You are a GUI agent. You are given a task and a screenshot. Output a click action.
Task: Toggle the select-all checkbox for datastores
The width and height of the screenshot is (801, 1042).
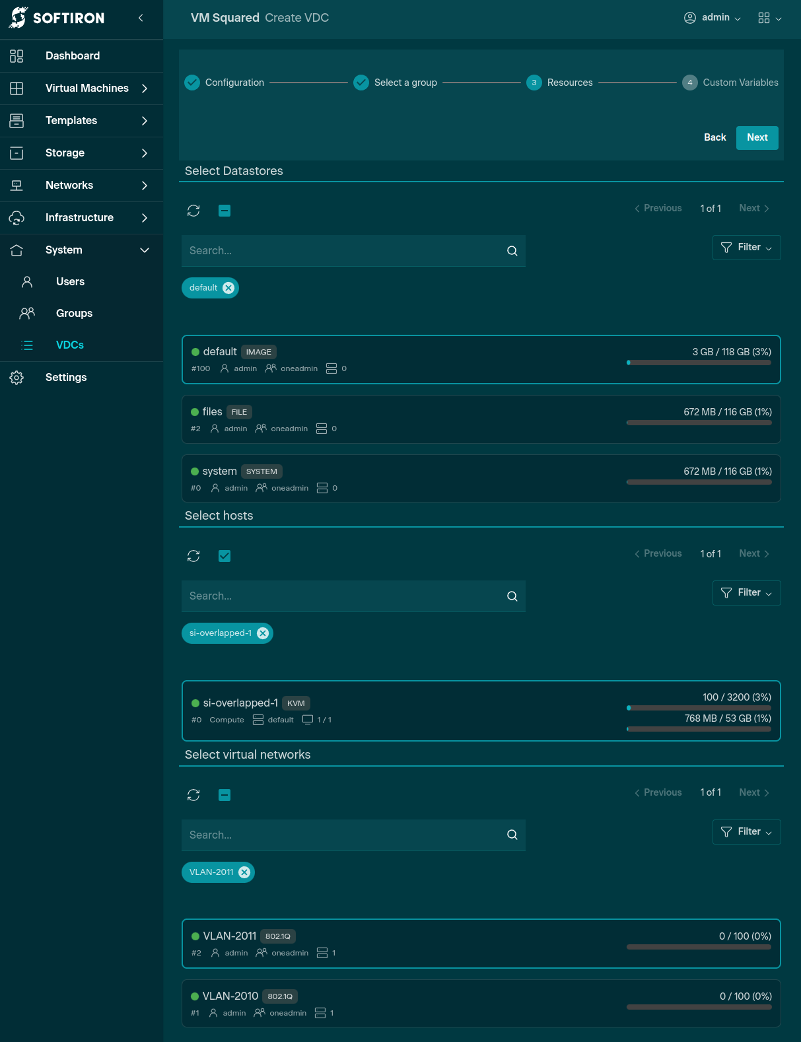point(225,211)
